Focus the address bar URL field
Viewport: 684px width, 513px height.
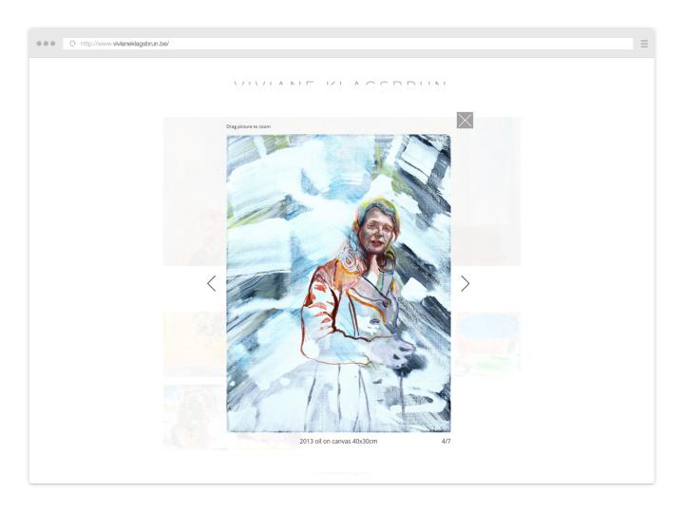[x=348, y=44]
